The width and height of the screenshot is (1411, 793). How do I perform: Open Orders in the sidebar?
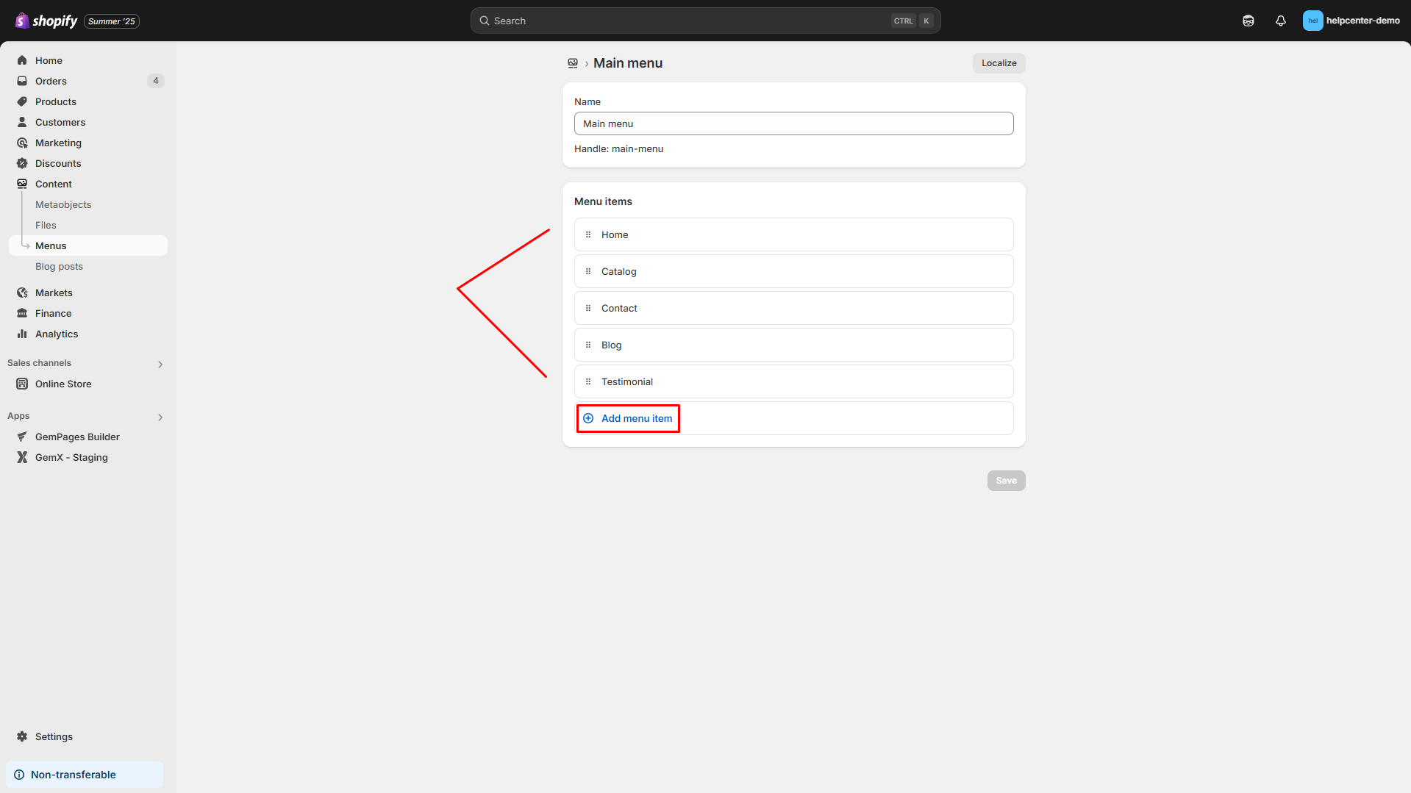point(51,81)
